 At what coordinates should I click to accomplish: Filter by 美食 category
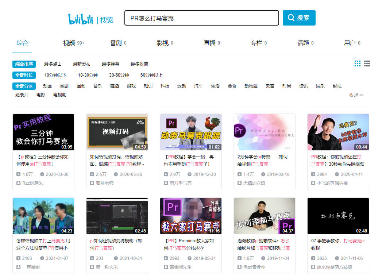[232, 86]
